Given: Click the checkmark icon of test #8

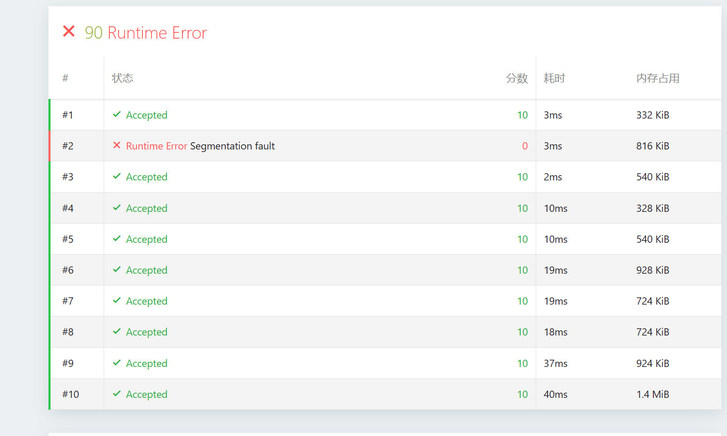Looking at the screenshot, I should [117, 331].
